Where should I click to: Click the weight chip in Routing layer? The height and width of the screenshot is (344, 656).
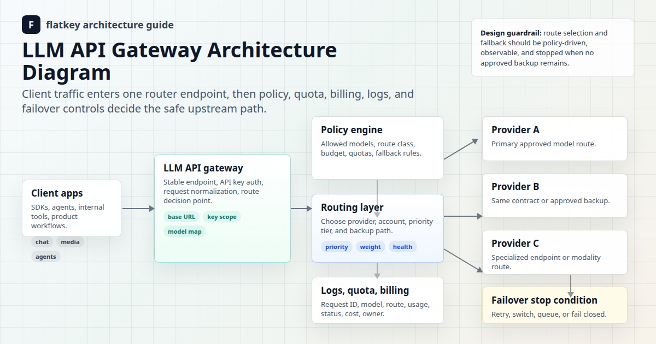coord(371,247)
